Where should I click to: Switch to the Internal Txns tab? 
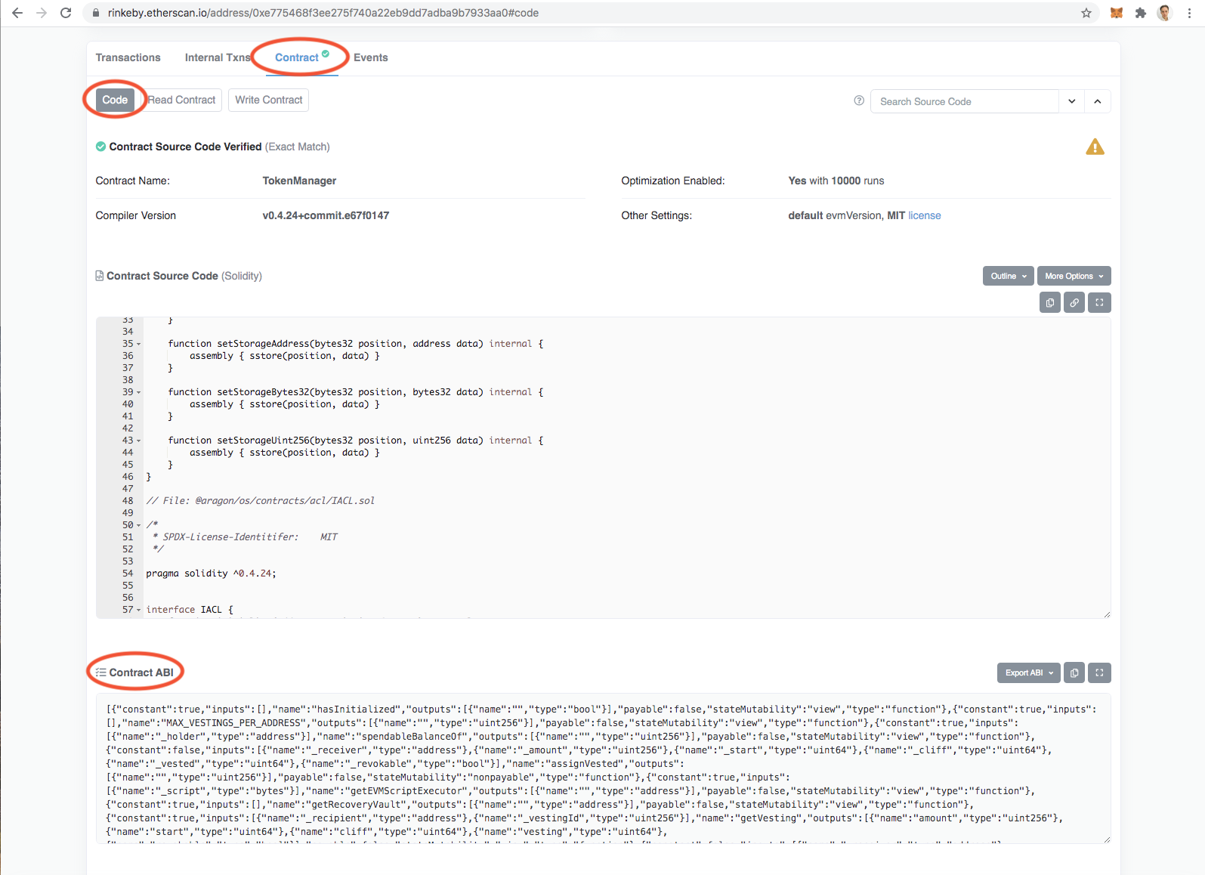(x=218, y=57)
